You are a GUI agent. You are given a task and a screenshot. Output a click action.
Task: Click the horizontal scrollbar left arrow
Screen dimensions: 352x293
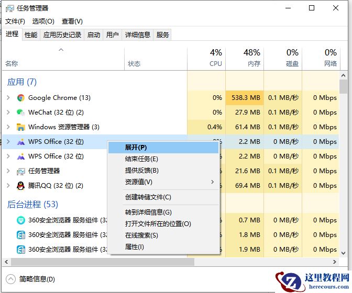(x=6, y=262)
